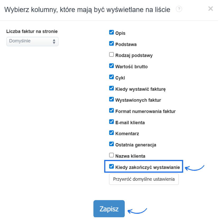Enable the Rodzaj podstawy column
Viewport: 220px width, 222px height.
click(111, 54)
